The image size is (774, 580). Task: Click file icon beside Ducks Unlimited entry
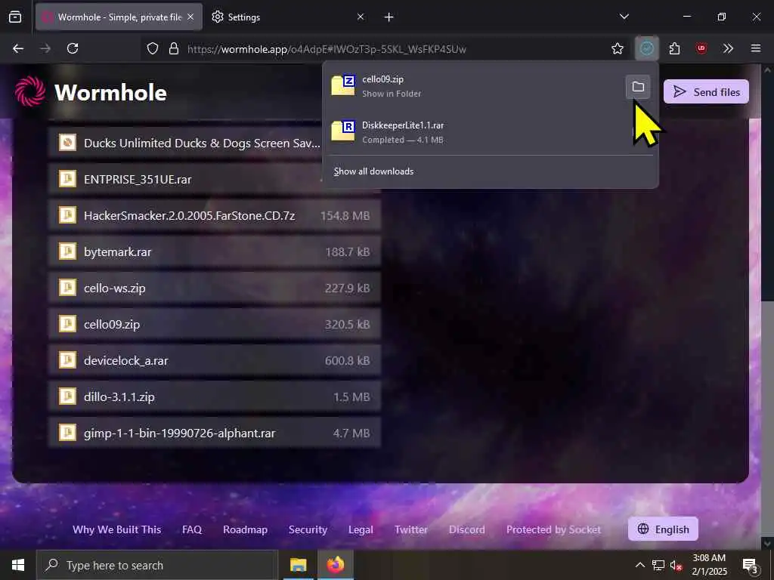[x=67, y=143]
